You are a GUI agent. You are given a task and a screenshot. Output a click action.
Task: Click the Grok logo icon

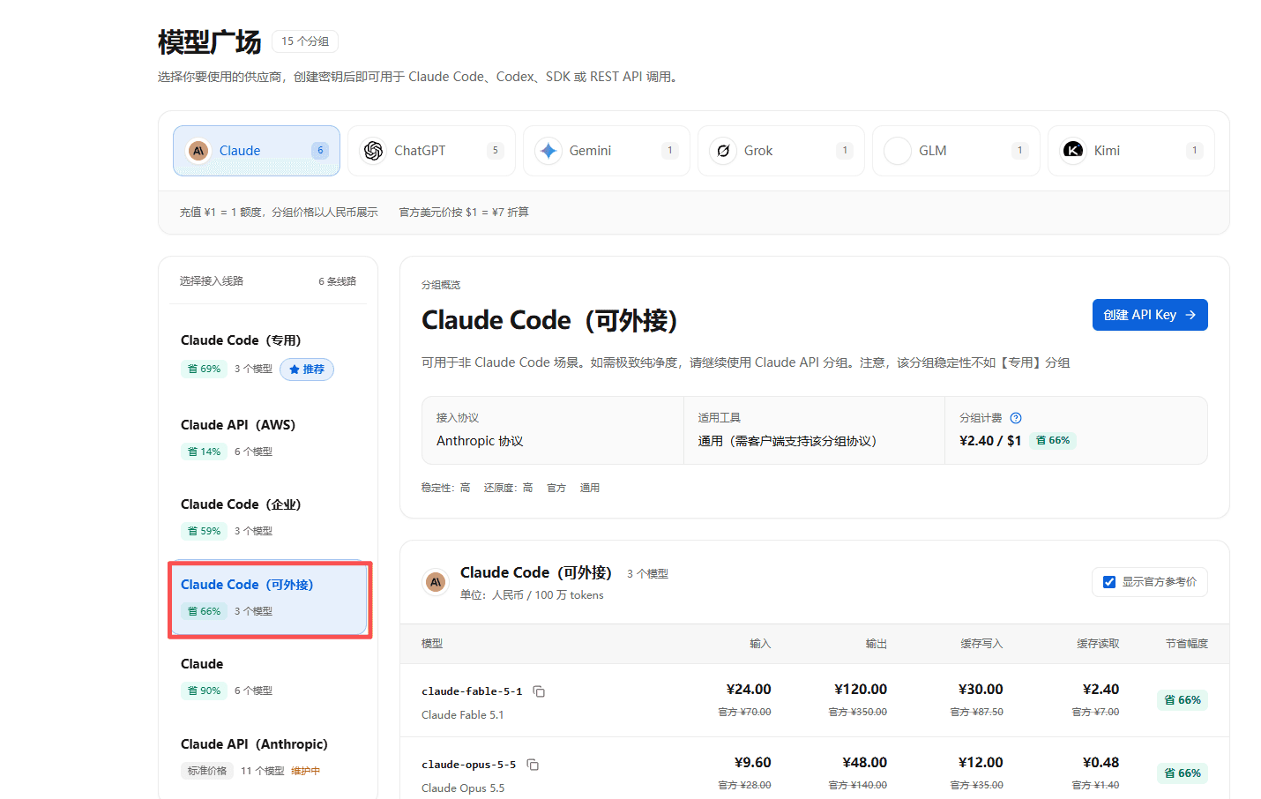[x=723, y=151]
